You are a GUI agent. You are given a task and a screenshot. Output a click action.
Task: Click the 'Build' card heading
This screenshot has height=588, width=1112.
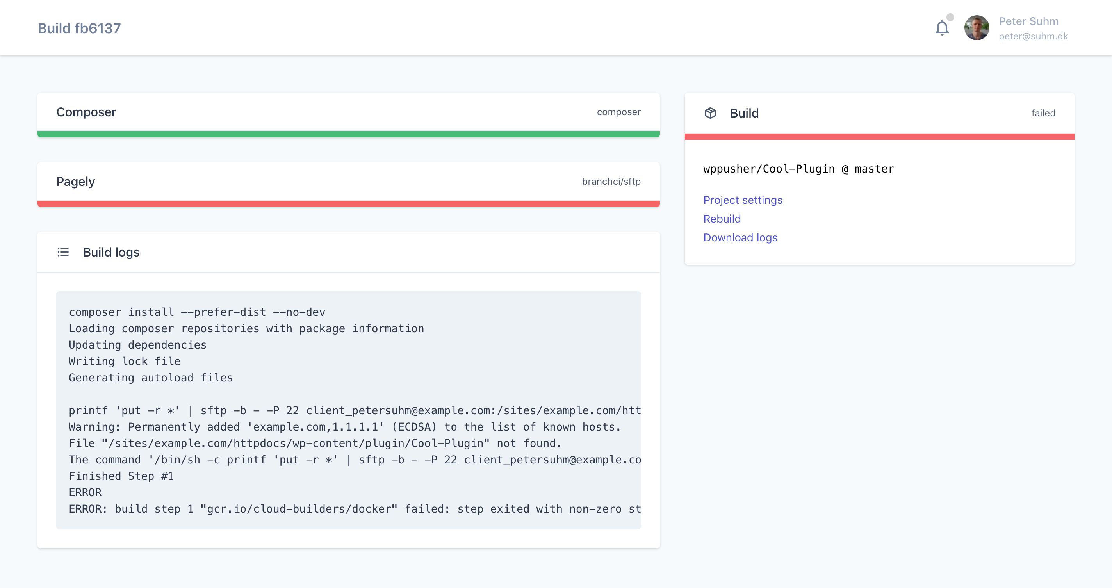pyautogui.click(x=744, y=113)
